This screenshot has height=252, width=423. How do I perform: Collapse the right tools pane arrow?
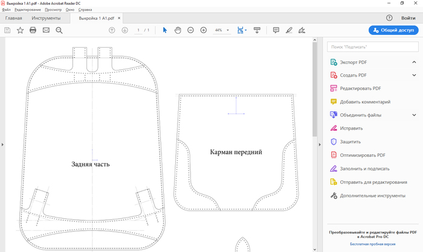(x=319, y=144)
